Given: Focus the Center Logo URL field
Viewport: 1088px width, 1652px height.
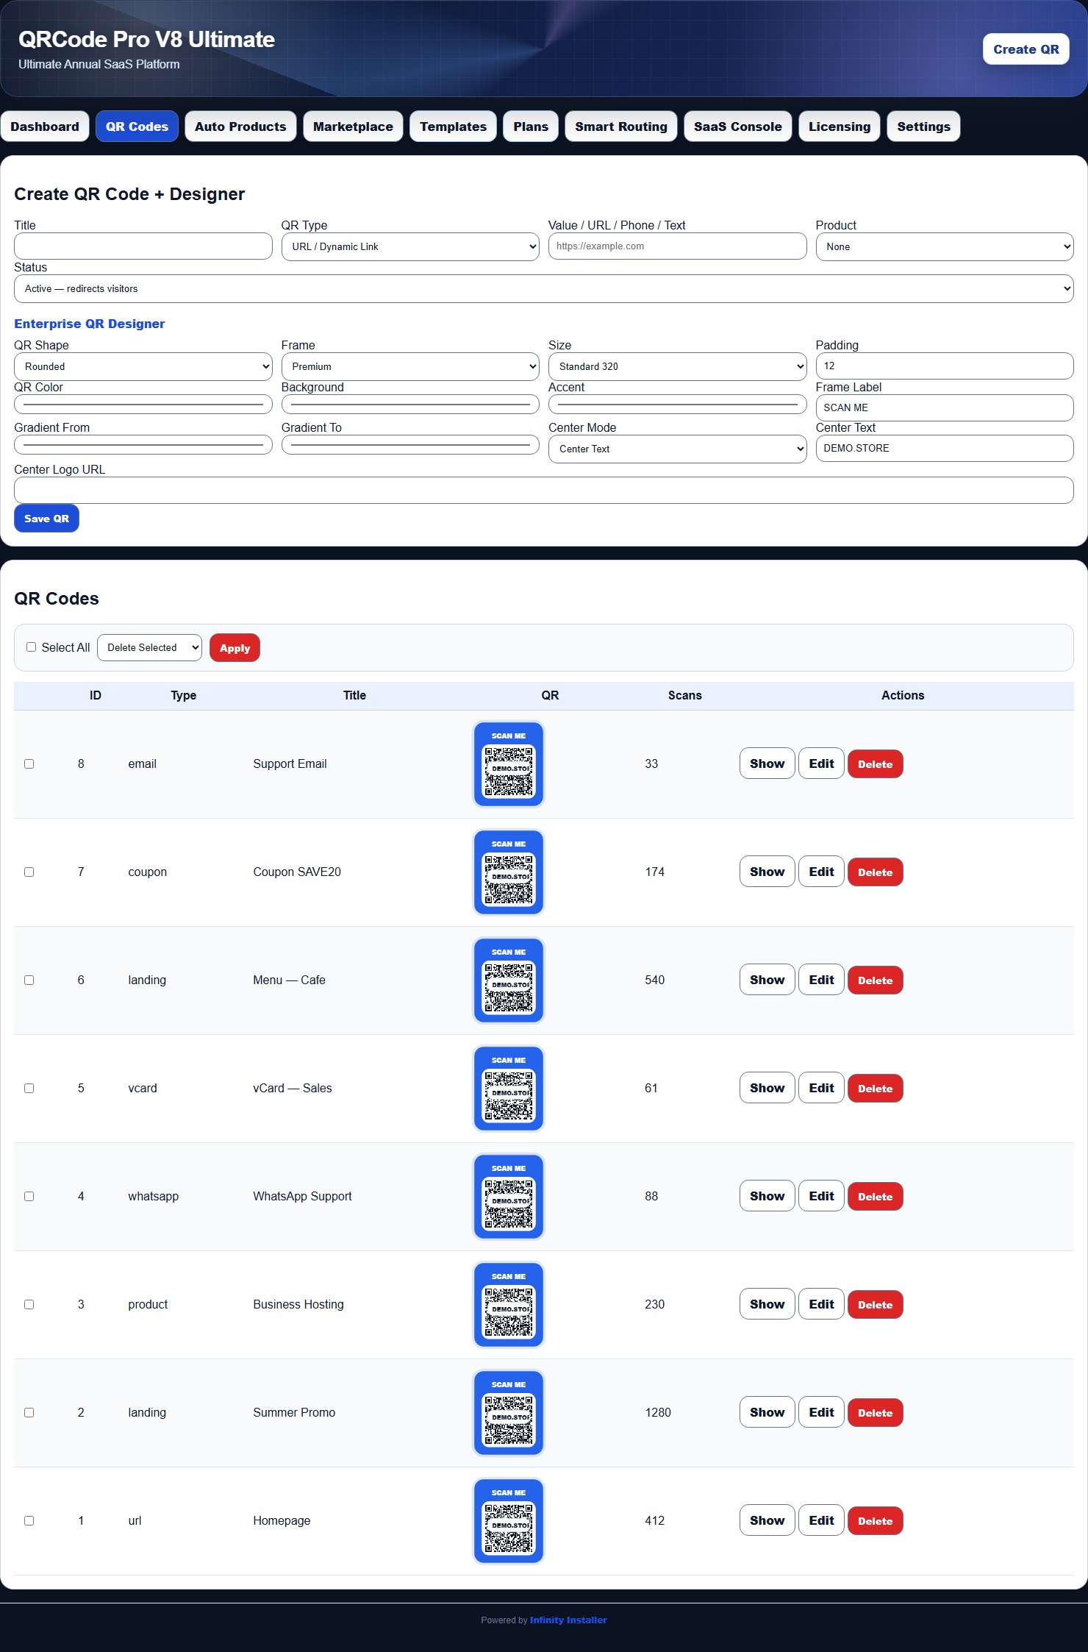Looking at the screenshot, I should [x=544, y=491].
